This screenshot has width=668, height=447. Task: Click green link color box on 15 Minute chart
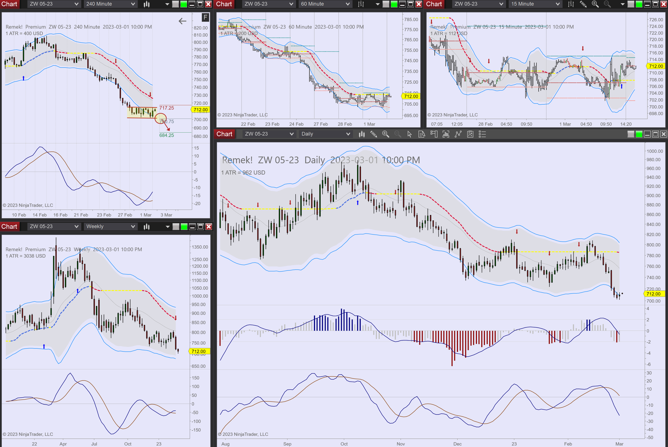coord(639,4)
